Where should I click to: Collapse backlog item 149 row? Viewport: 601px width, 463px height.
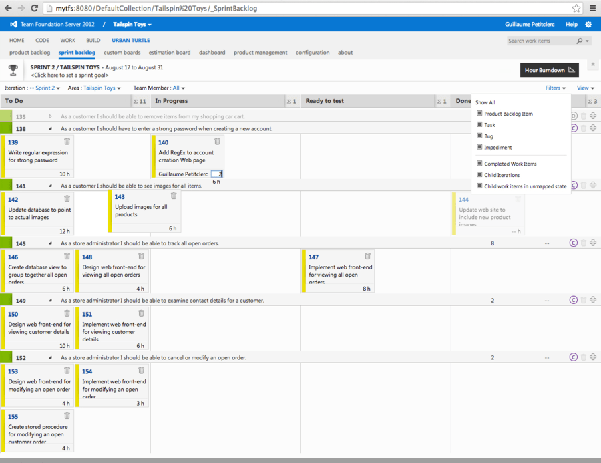(50, 301)
